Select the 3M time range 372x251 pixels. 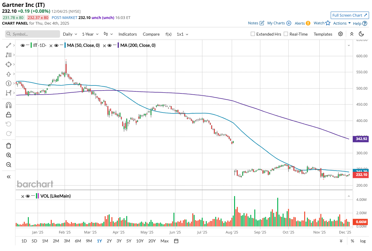tap(67, 241)
